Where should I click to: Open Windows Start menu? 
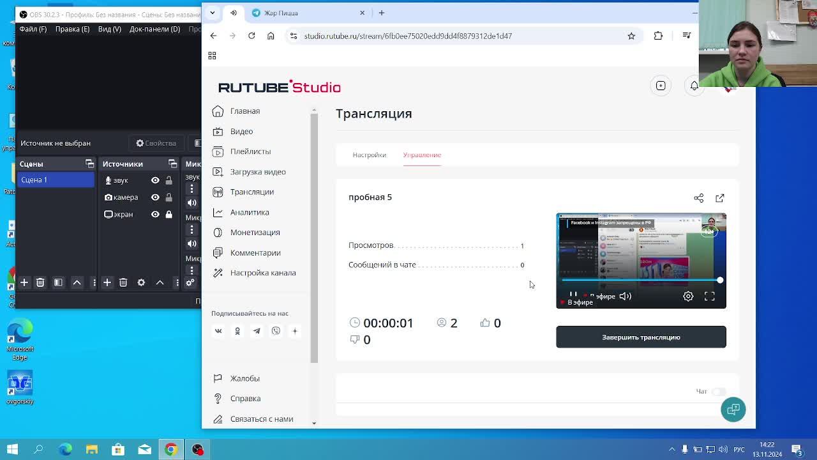pyautogui.click(x=12, y=449)
